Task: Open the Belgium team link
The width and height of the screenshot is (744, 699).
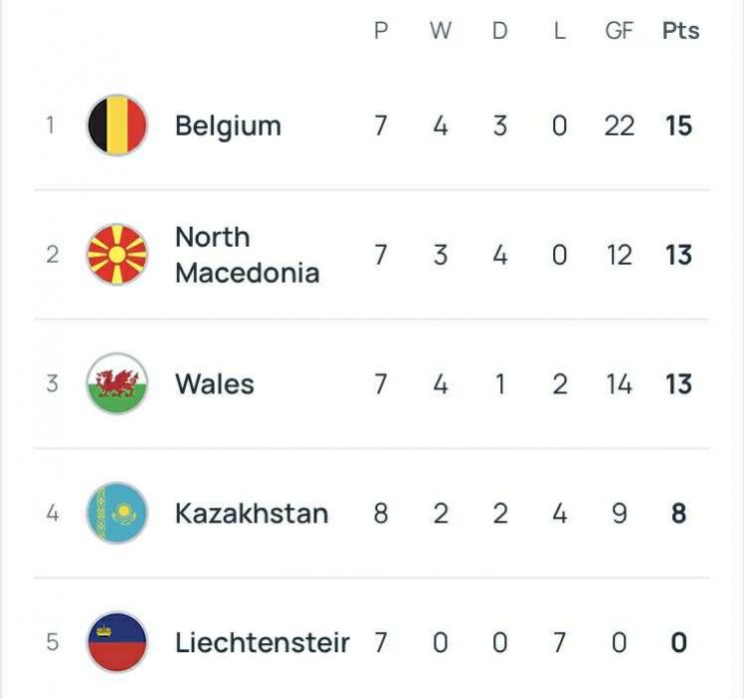Action: (x=228, y=127)
